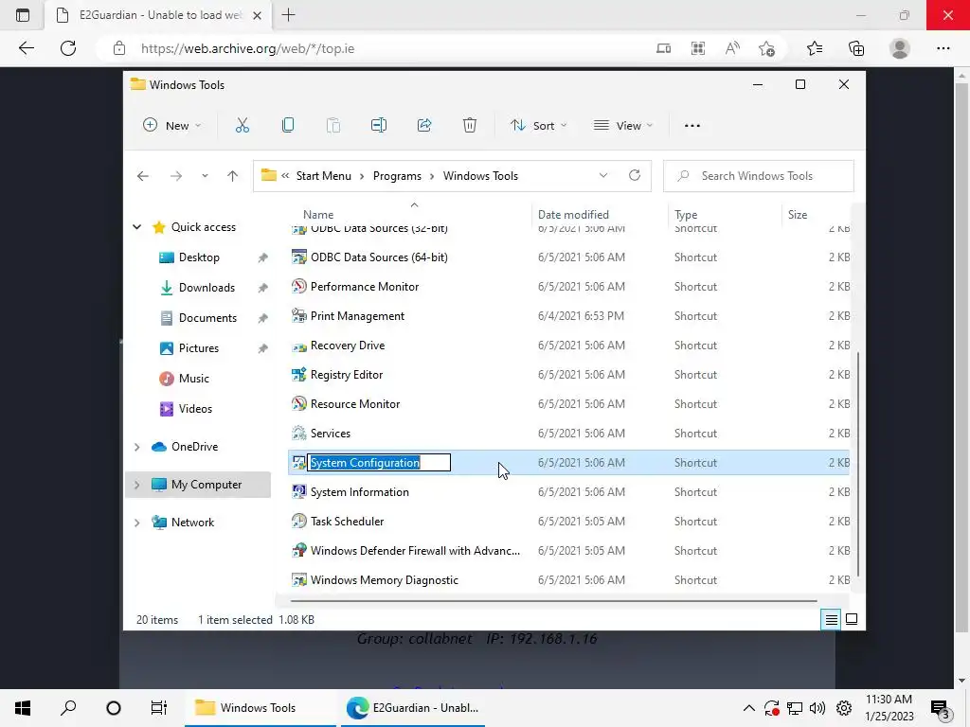Expand address bar history dropdown
The width and height of the screenshot is (970, 727).
click(603, 175)
